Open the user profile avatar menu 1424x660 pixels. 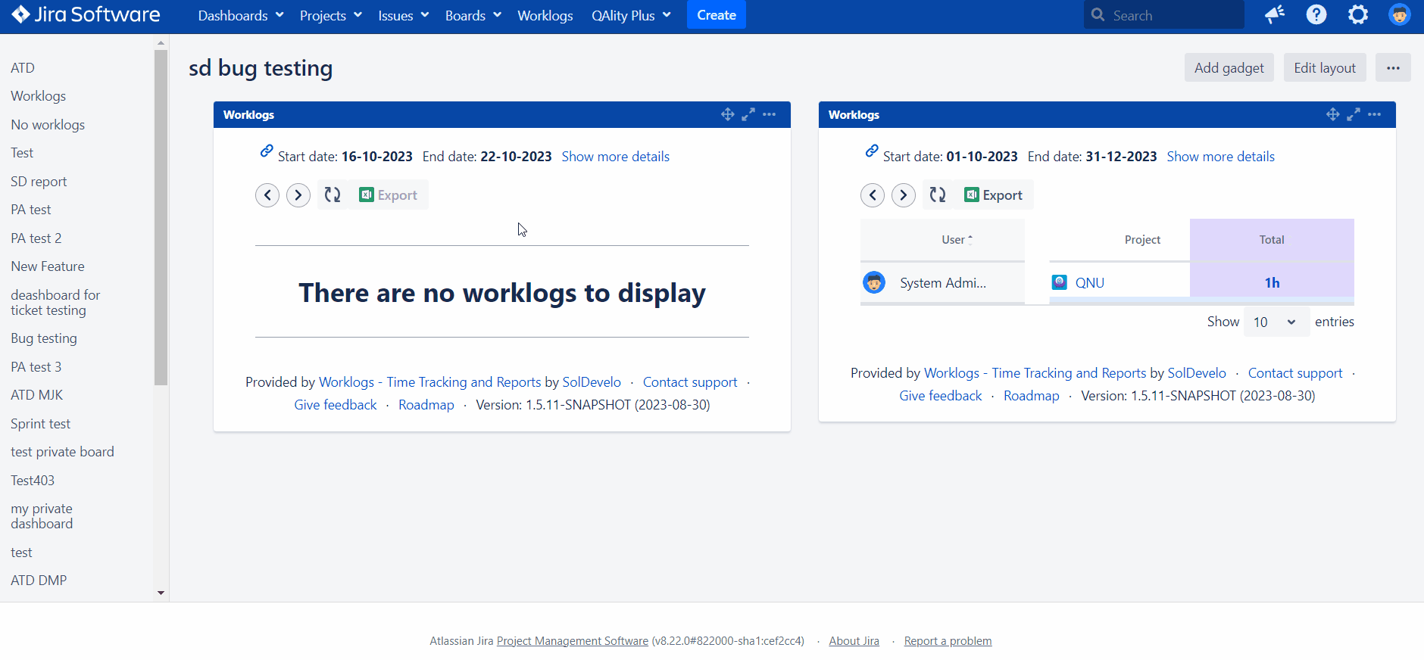click(1400, 14)
